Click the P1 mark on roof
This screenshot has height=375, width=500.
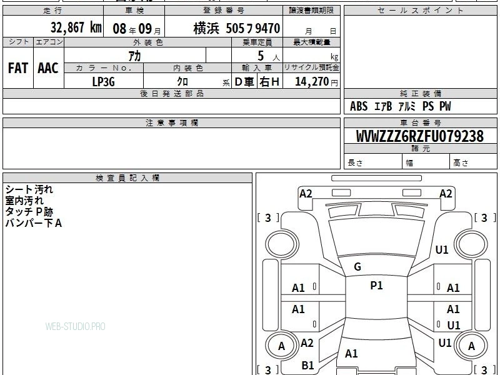(x=376, y=286)
